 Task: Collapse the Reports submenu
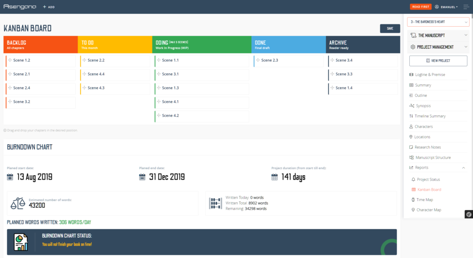(x=463, y=168)
